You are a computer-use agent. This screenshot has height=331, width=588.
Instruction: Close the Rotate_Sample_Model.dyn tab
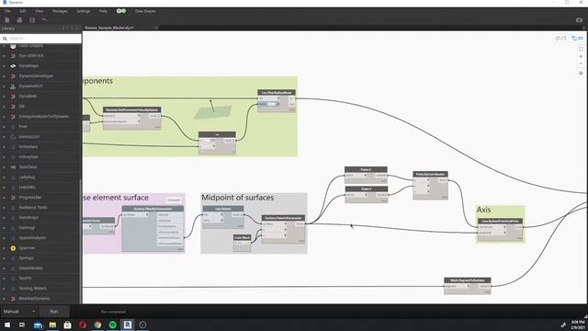point(156,28)
